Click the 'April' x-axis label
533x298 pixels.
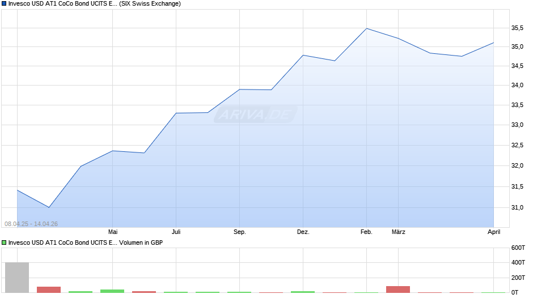pyautogui.click(x=494, y=232)
